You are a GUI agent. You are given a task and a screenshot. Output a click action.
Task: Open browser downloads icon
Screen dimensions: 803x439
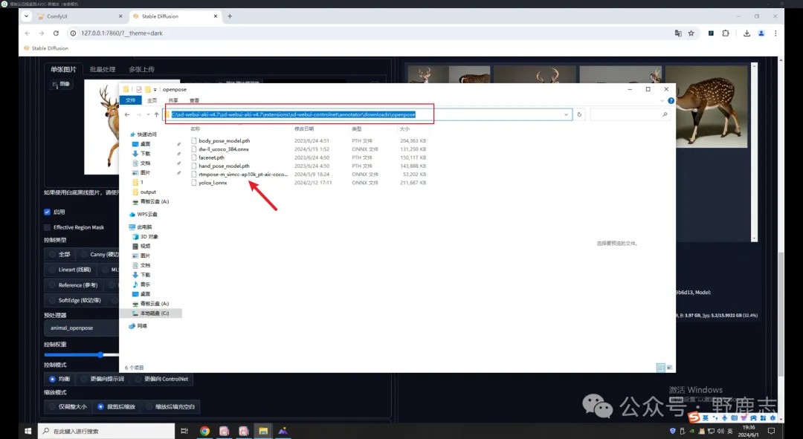click(746, 33)
